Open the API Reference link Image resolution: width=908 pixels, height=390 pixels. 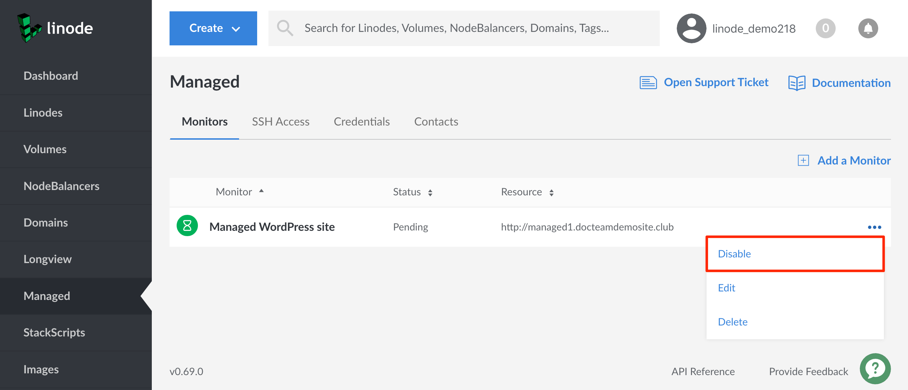[703, 372]
